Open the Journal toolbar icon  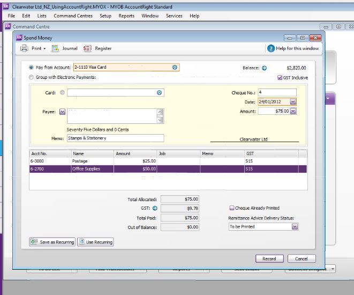click(x=55, y=48)
